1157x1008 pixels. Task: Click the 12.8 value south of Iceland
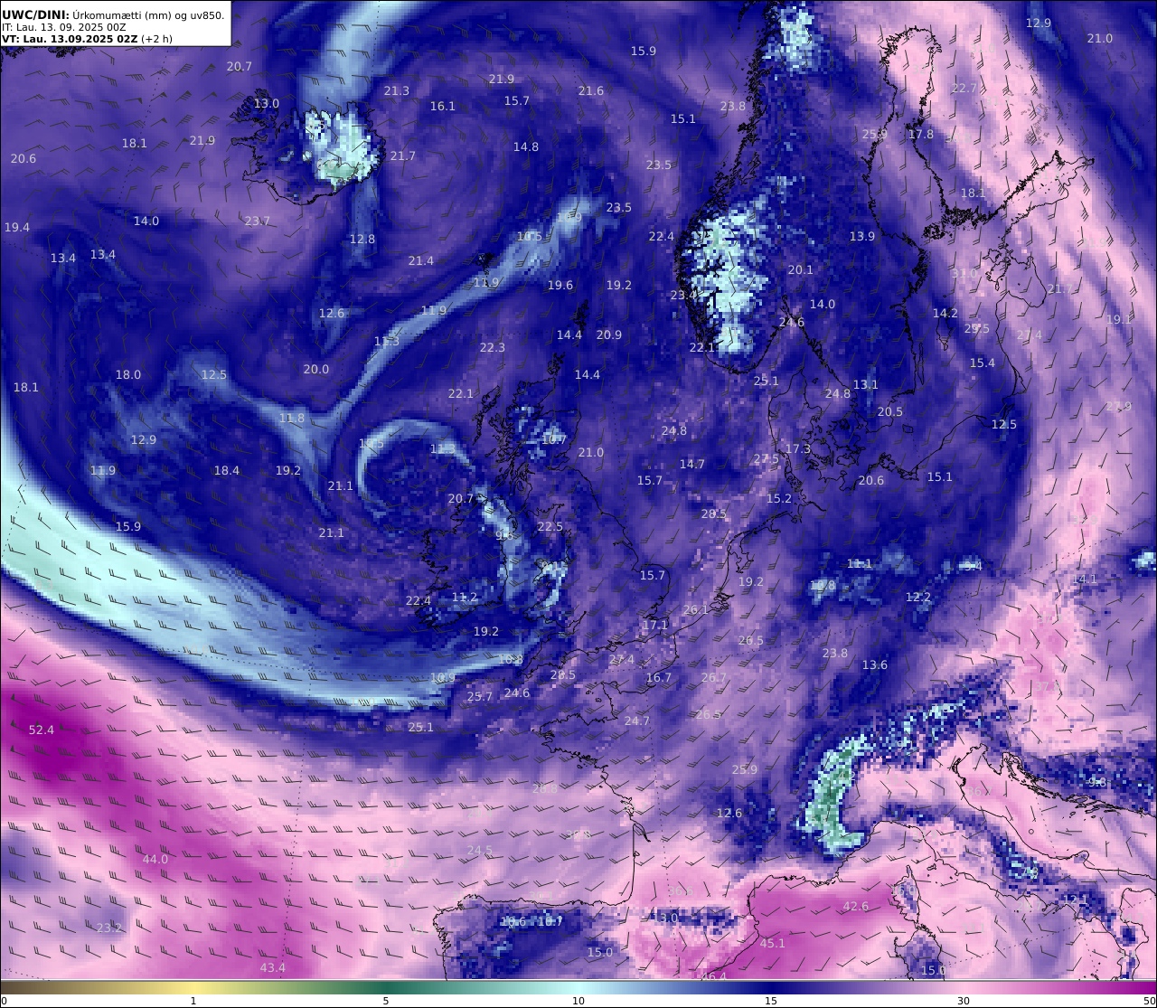pyautogui.click(x=362, y=239)
